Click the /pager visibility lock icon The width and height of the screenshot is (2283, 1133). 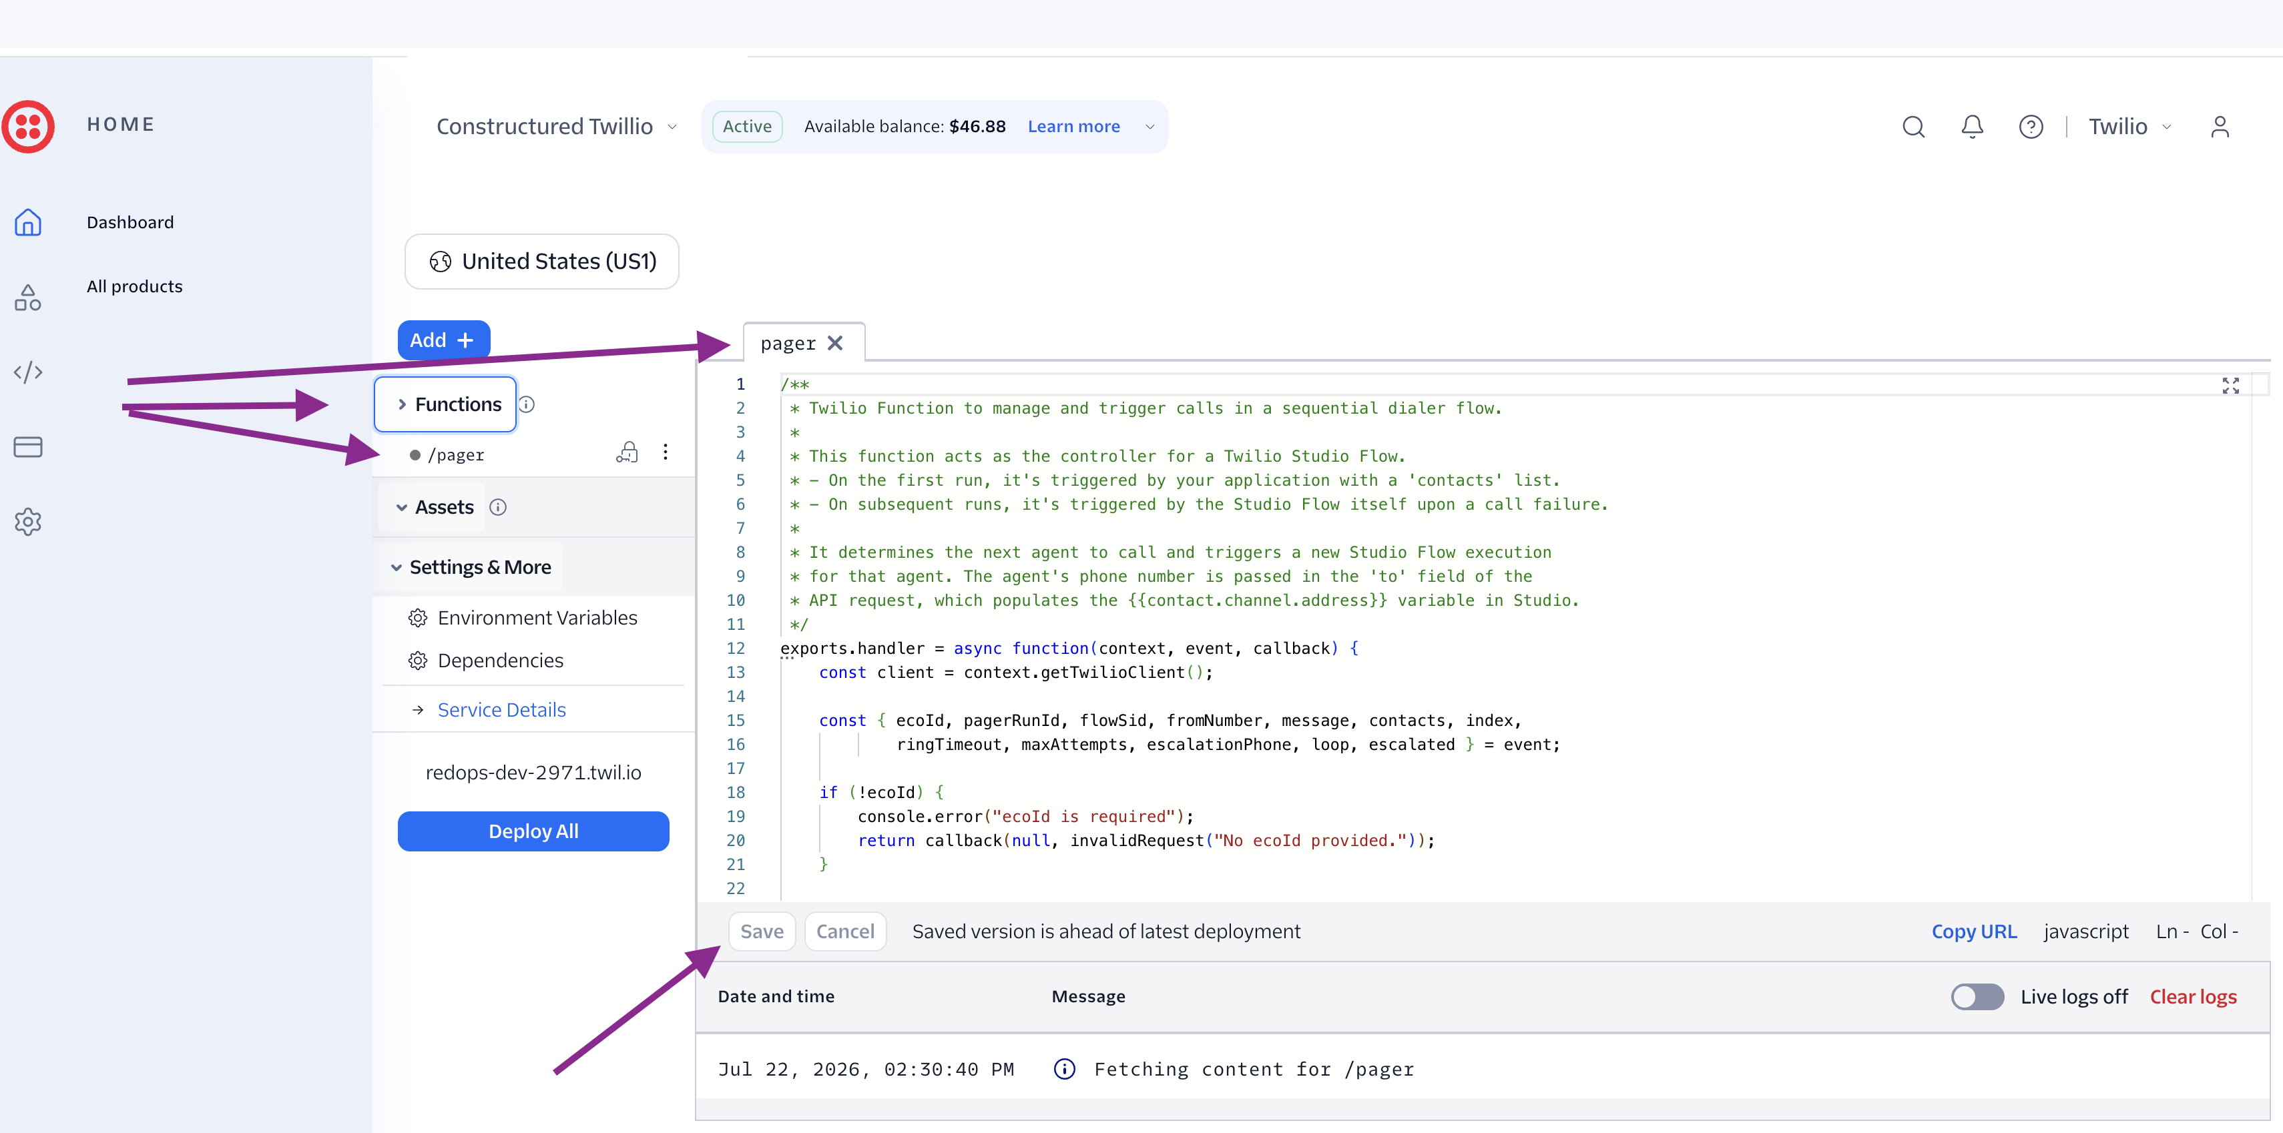[627, 452]
